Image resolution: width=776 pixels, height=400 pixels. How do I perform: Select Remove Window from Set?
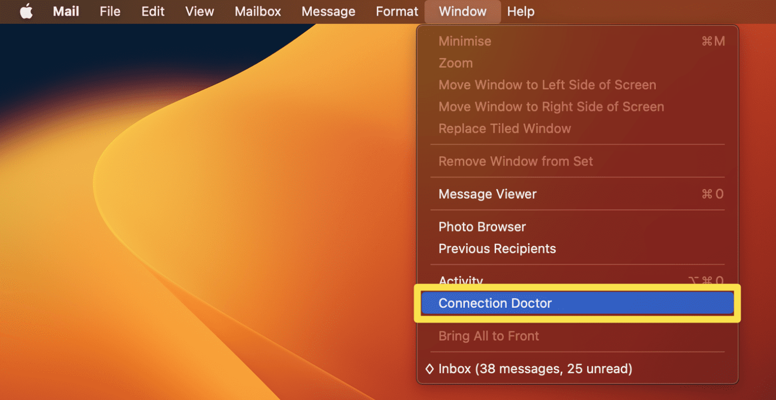pos(515,161)
